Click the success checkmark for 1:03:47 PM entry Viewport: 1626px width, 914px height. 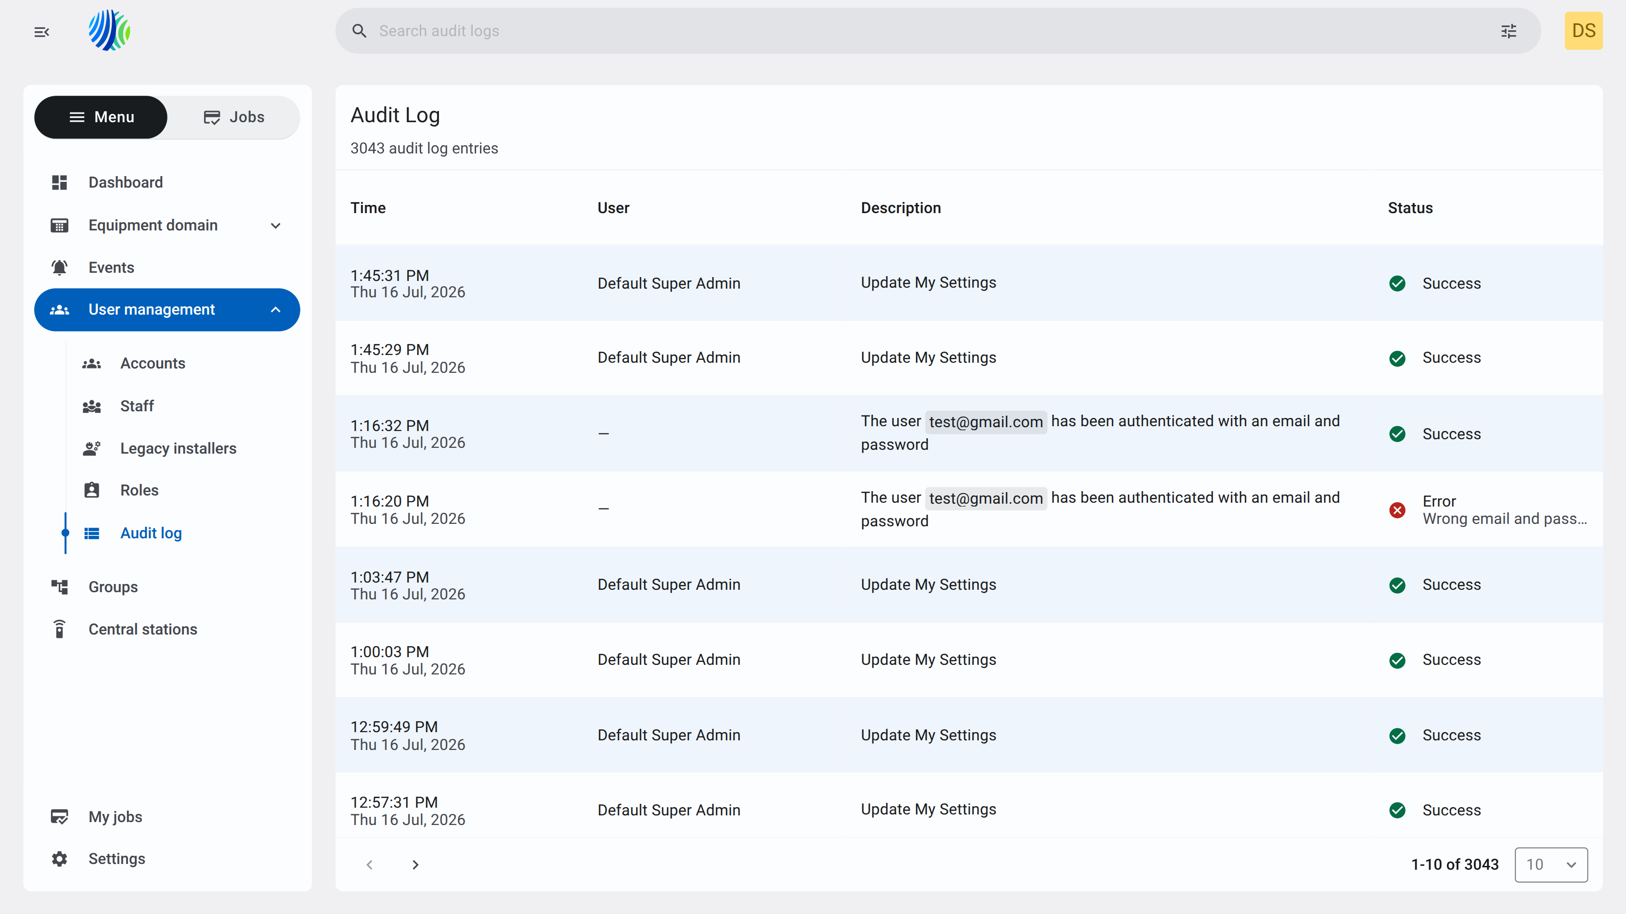coord(1397,585)
